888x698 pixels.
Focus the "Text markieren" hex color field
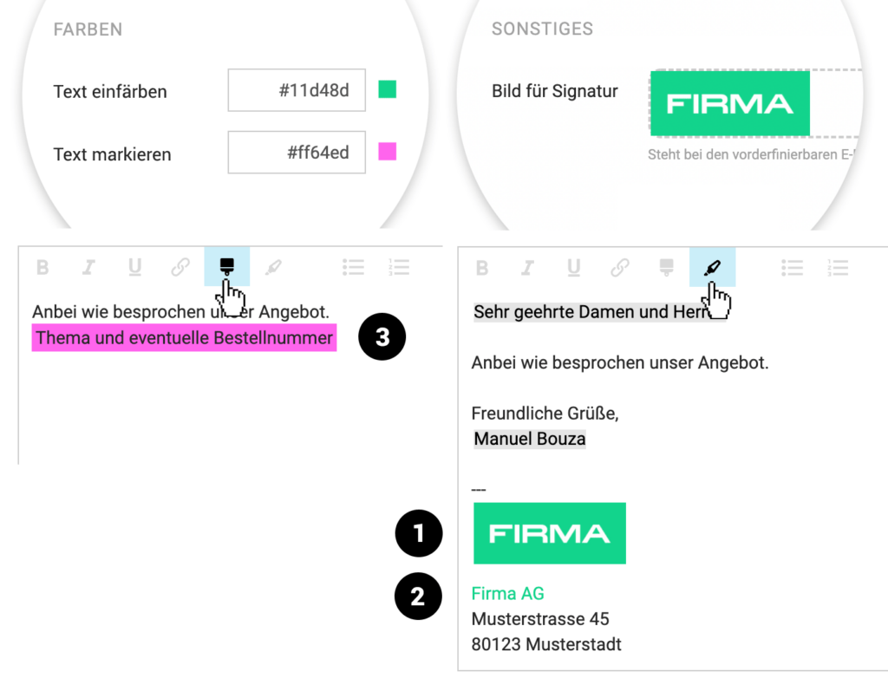[297, 153]
